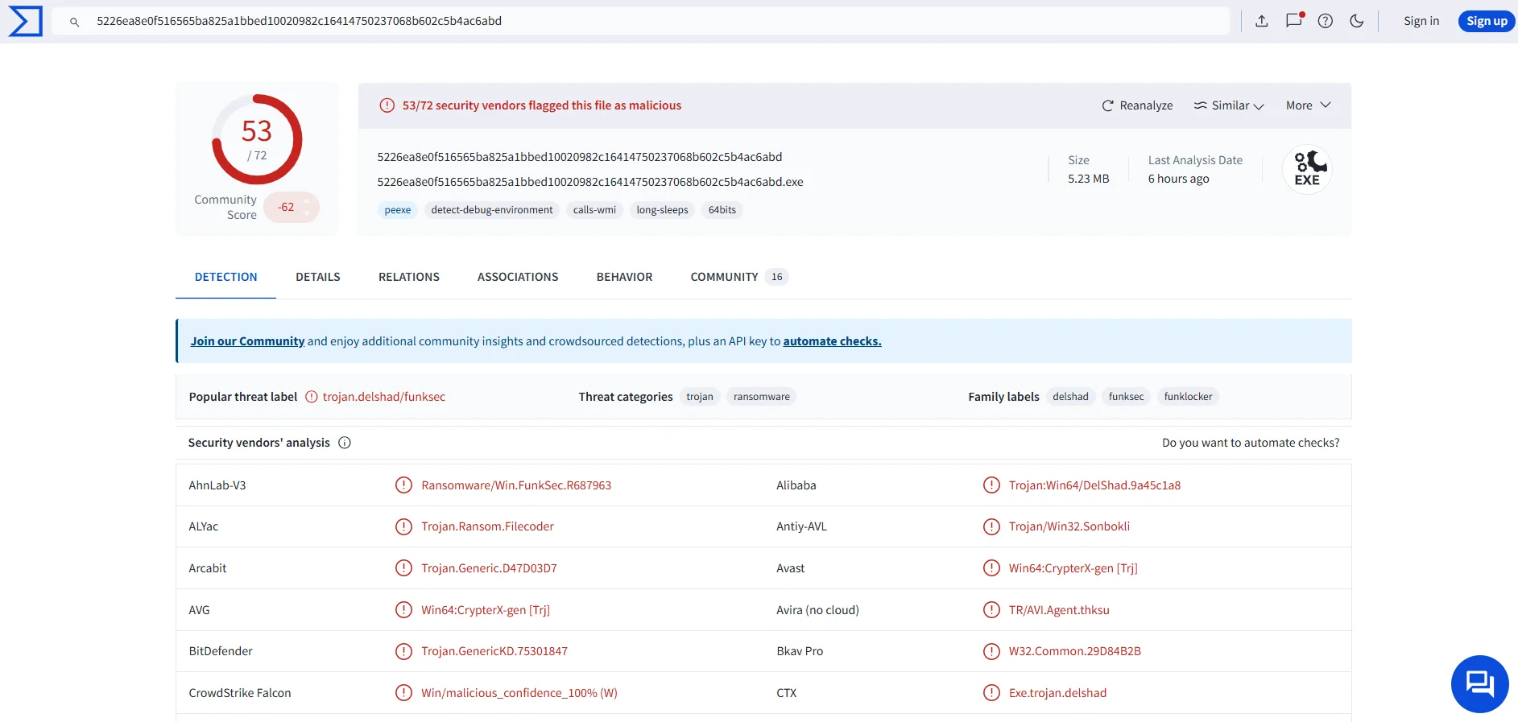This screenshot has height=722, width=1518.
Task: Click the Sign in link
Action: [1421, 21]
